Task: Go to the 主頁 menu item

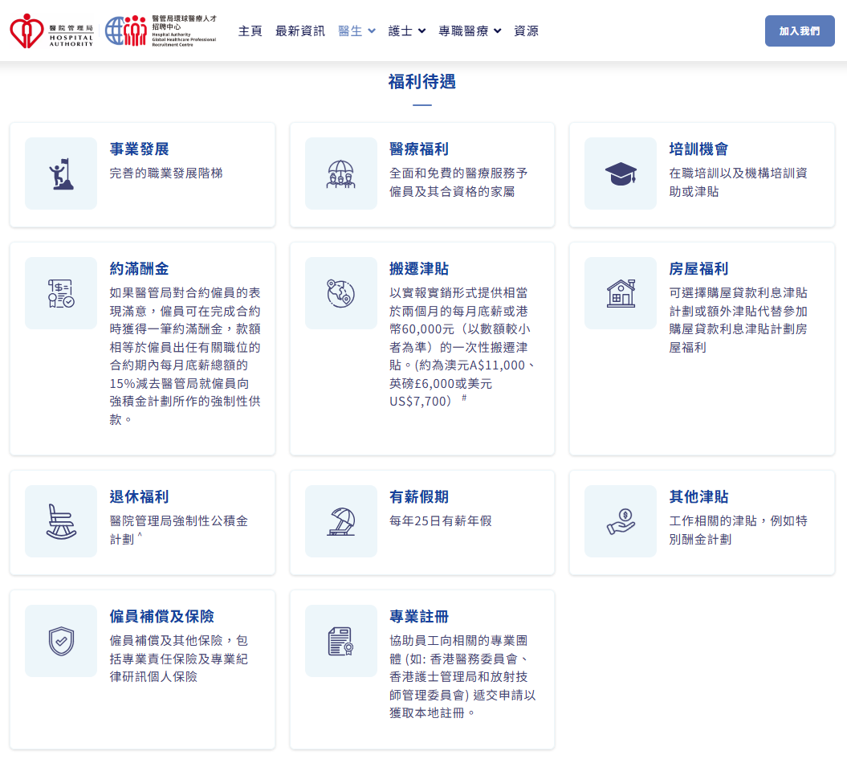Action: [x=250, y=31]
